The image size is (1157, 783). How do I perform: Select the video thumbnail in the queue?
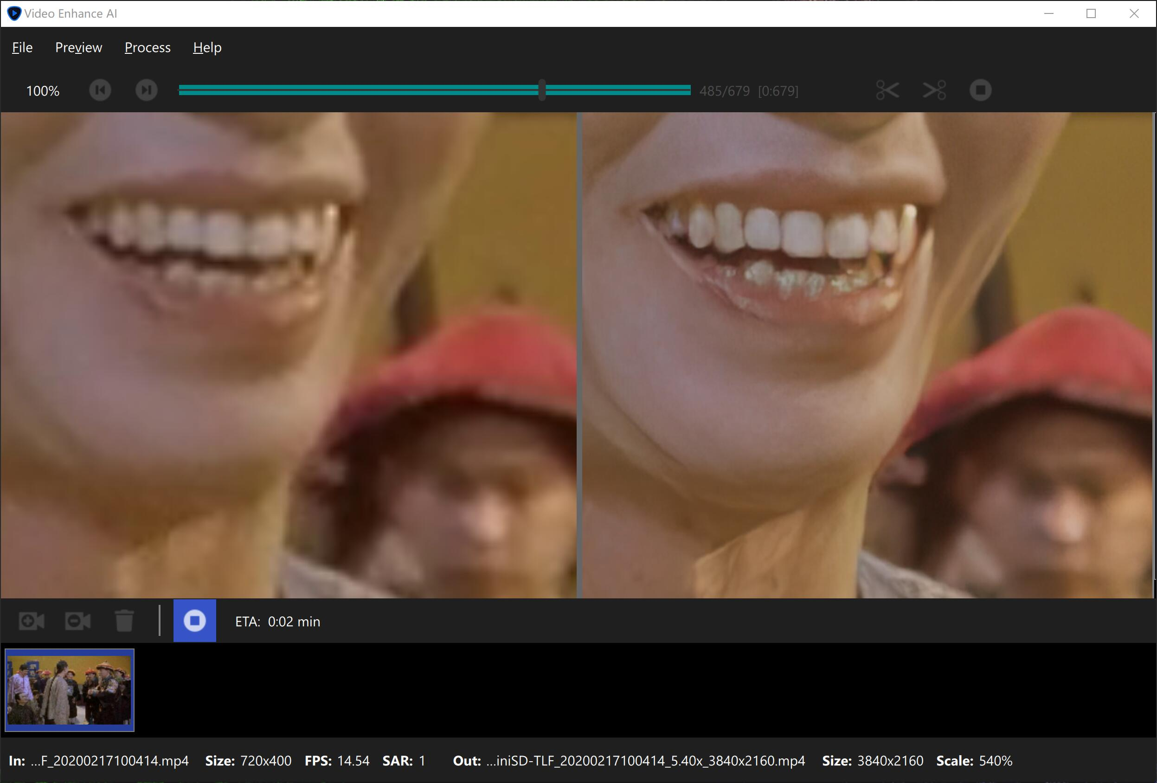tap(69, 690)
